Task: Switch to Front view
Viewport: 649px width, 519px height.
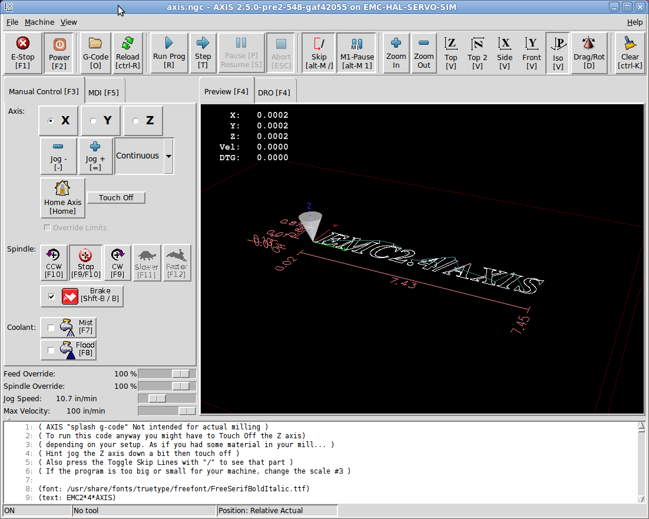Action: [x=531, y=53]
